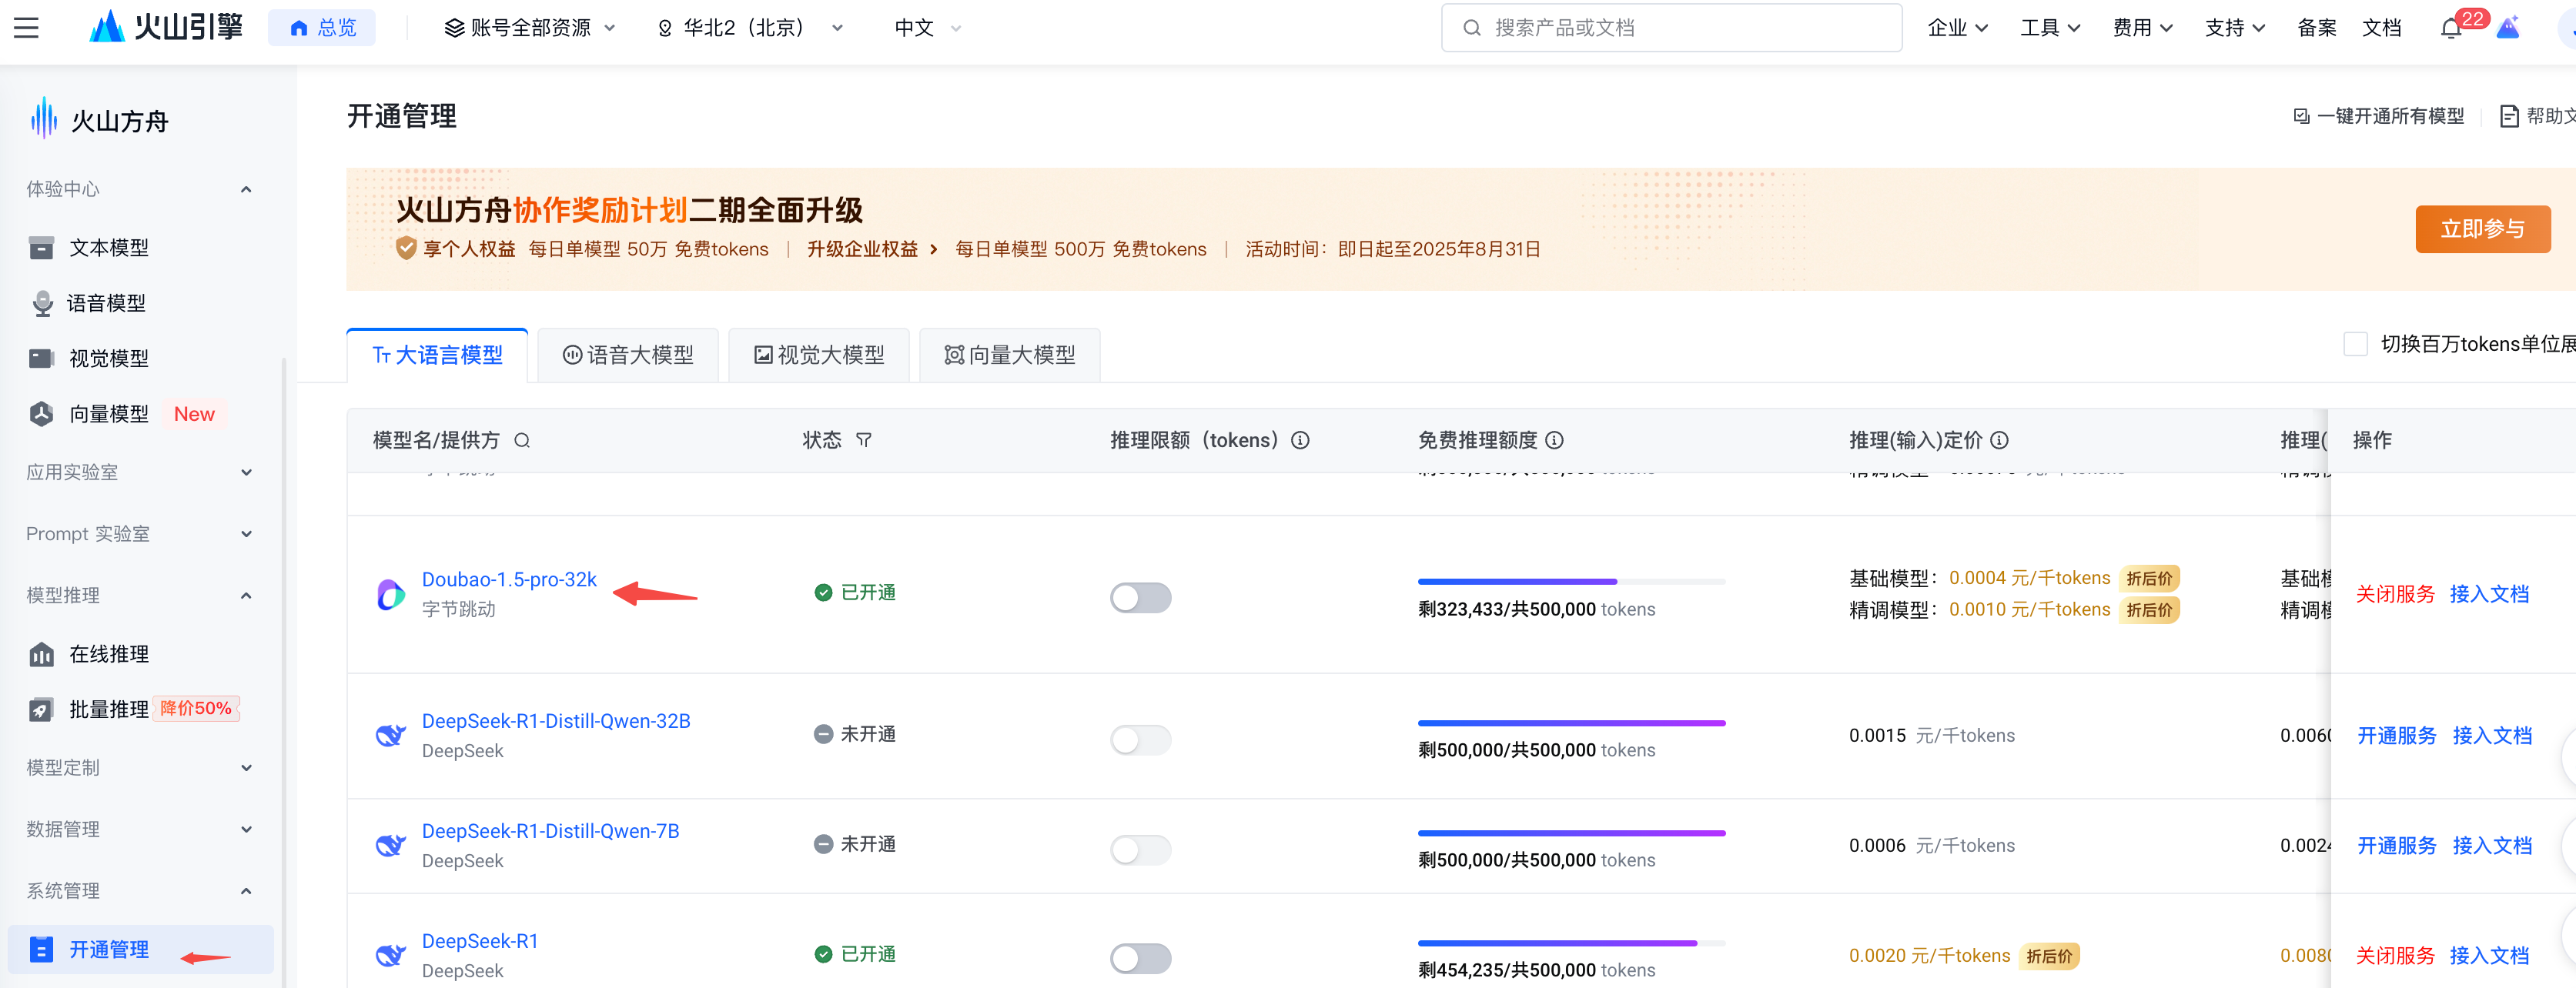Open the 备案 top menu item

(x=2316, y=28)
